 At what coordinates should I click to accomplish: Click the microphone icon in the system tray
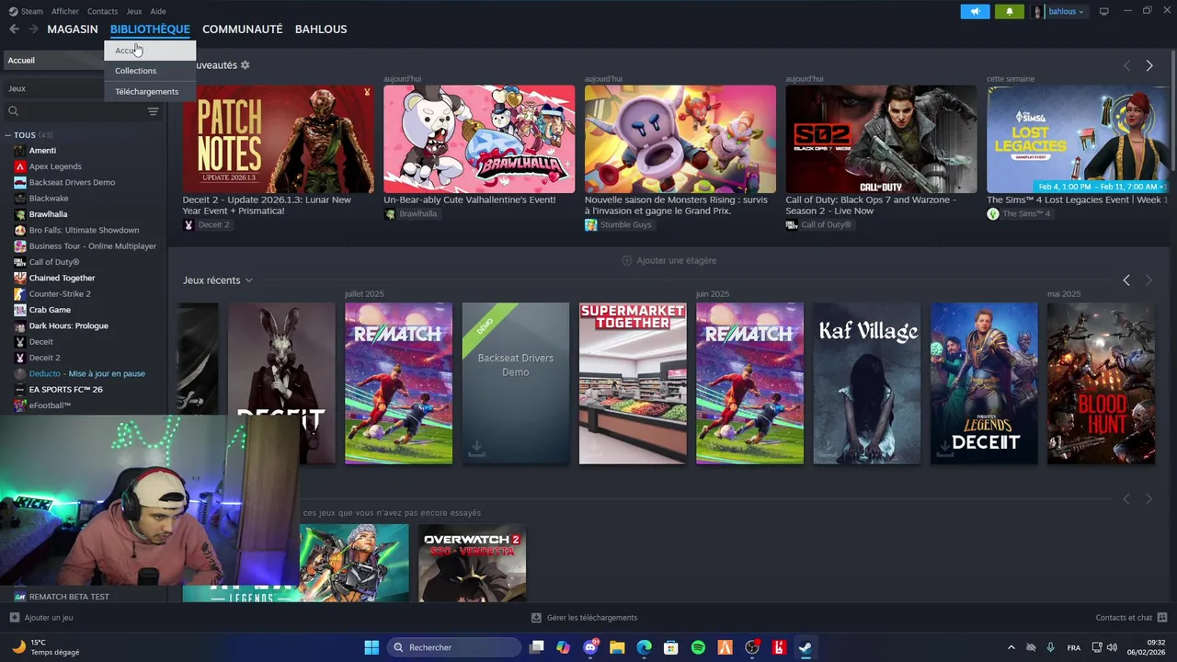(1050, 647)
